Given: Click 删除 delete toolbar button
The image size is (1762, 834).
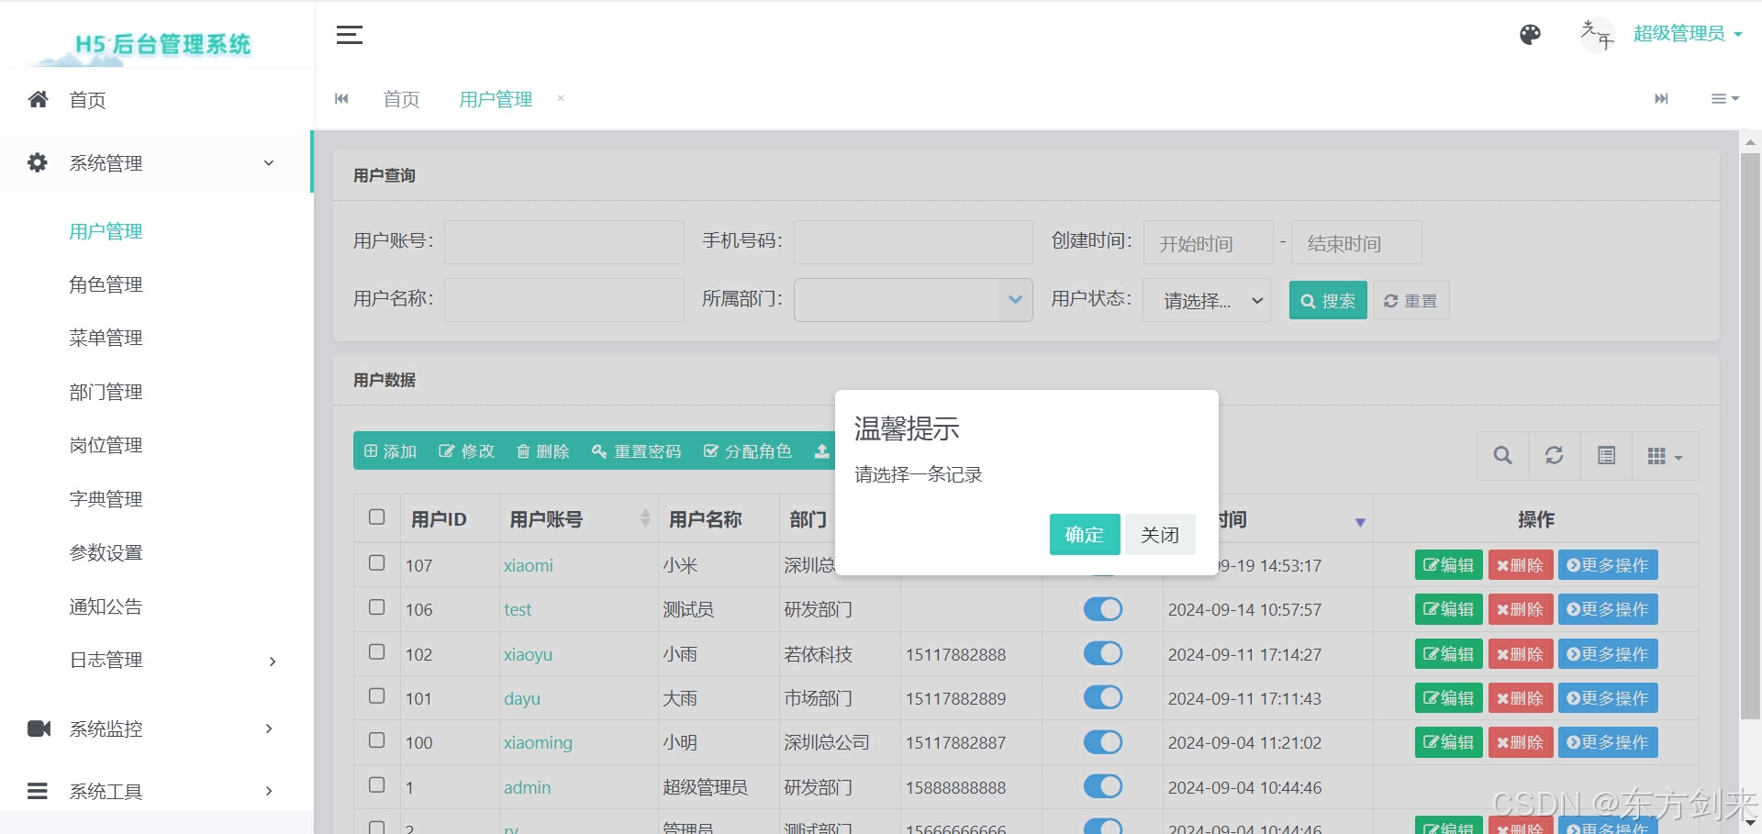Looking at the screenshot, I should (543, 450).
